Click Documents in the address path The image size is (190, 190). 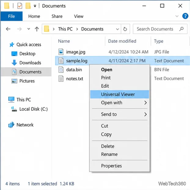coord(92,29)
